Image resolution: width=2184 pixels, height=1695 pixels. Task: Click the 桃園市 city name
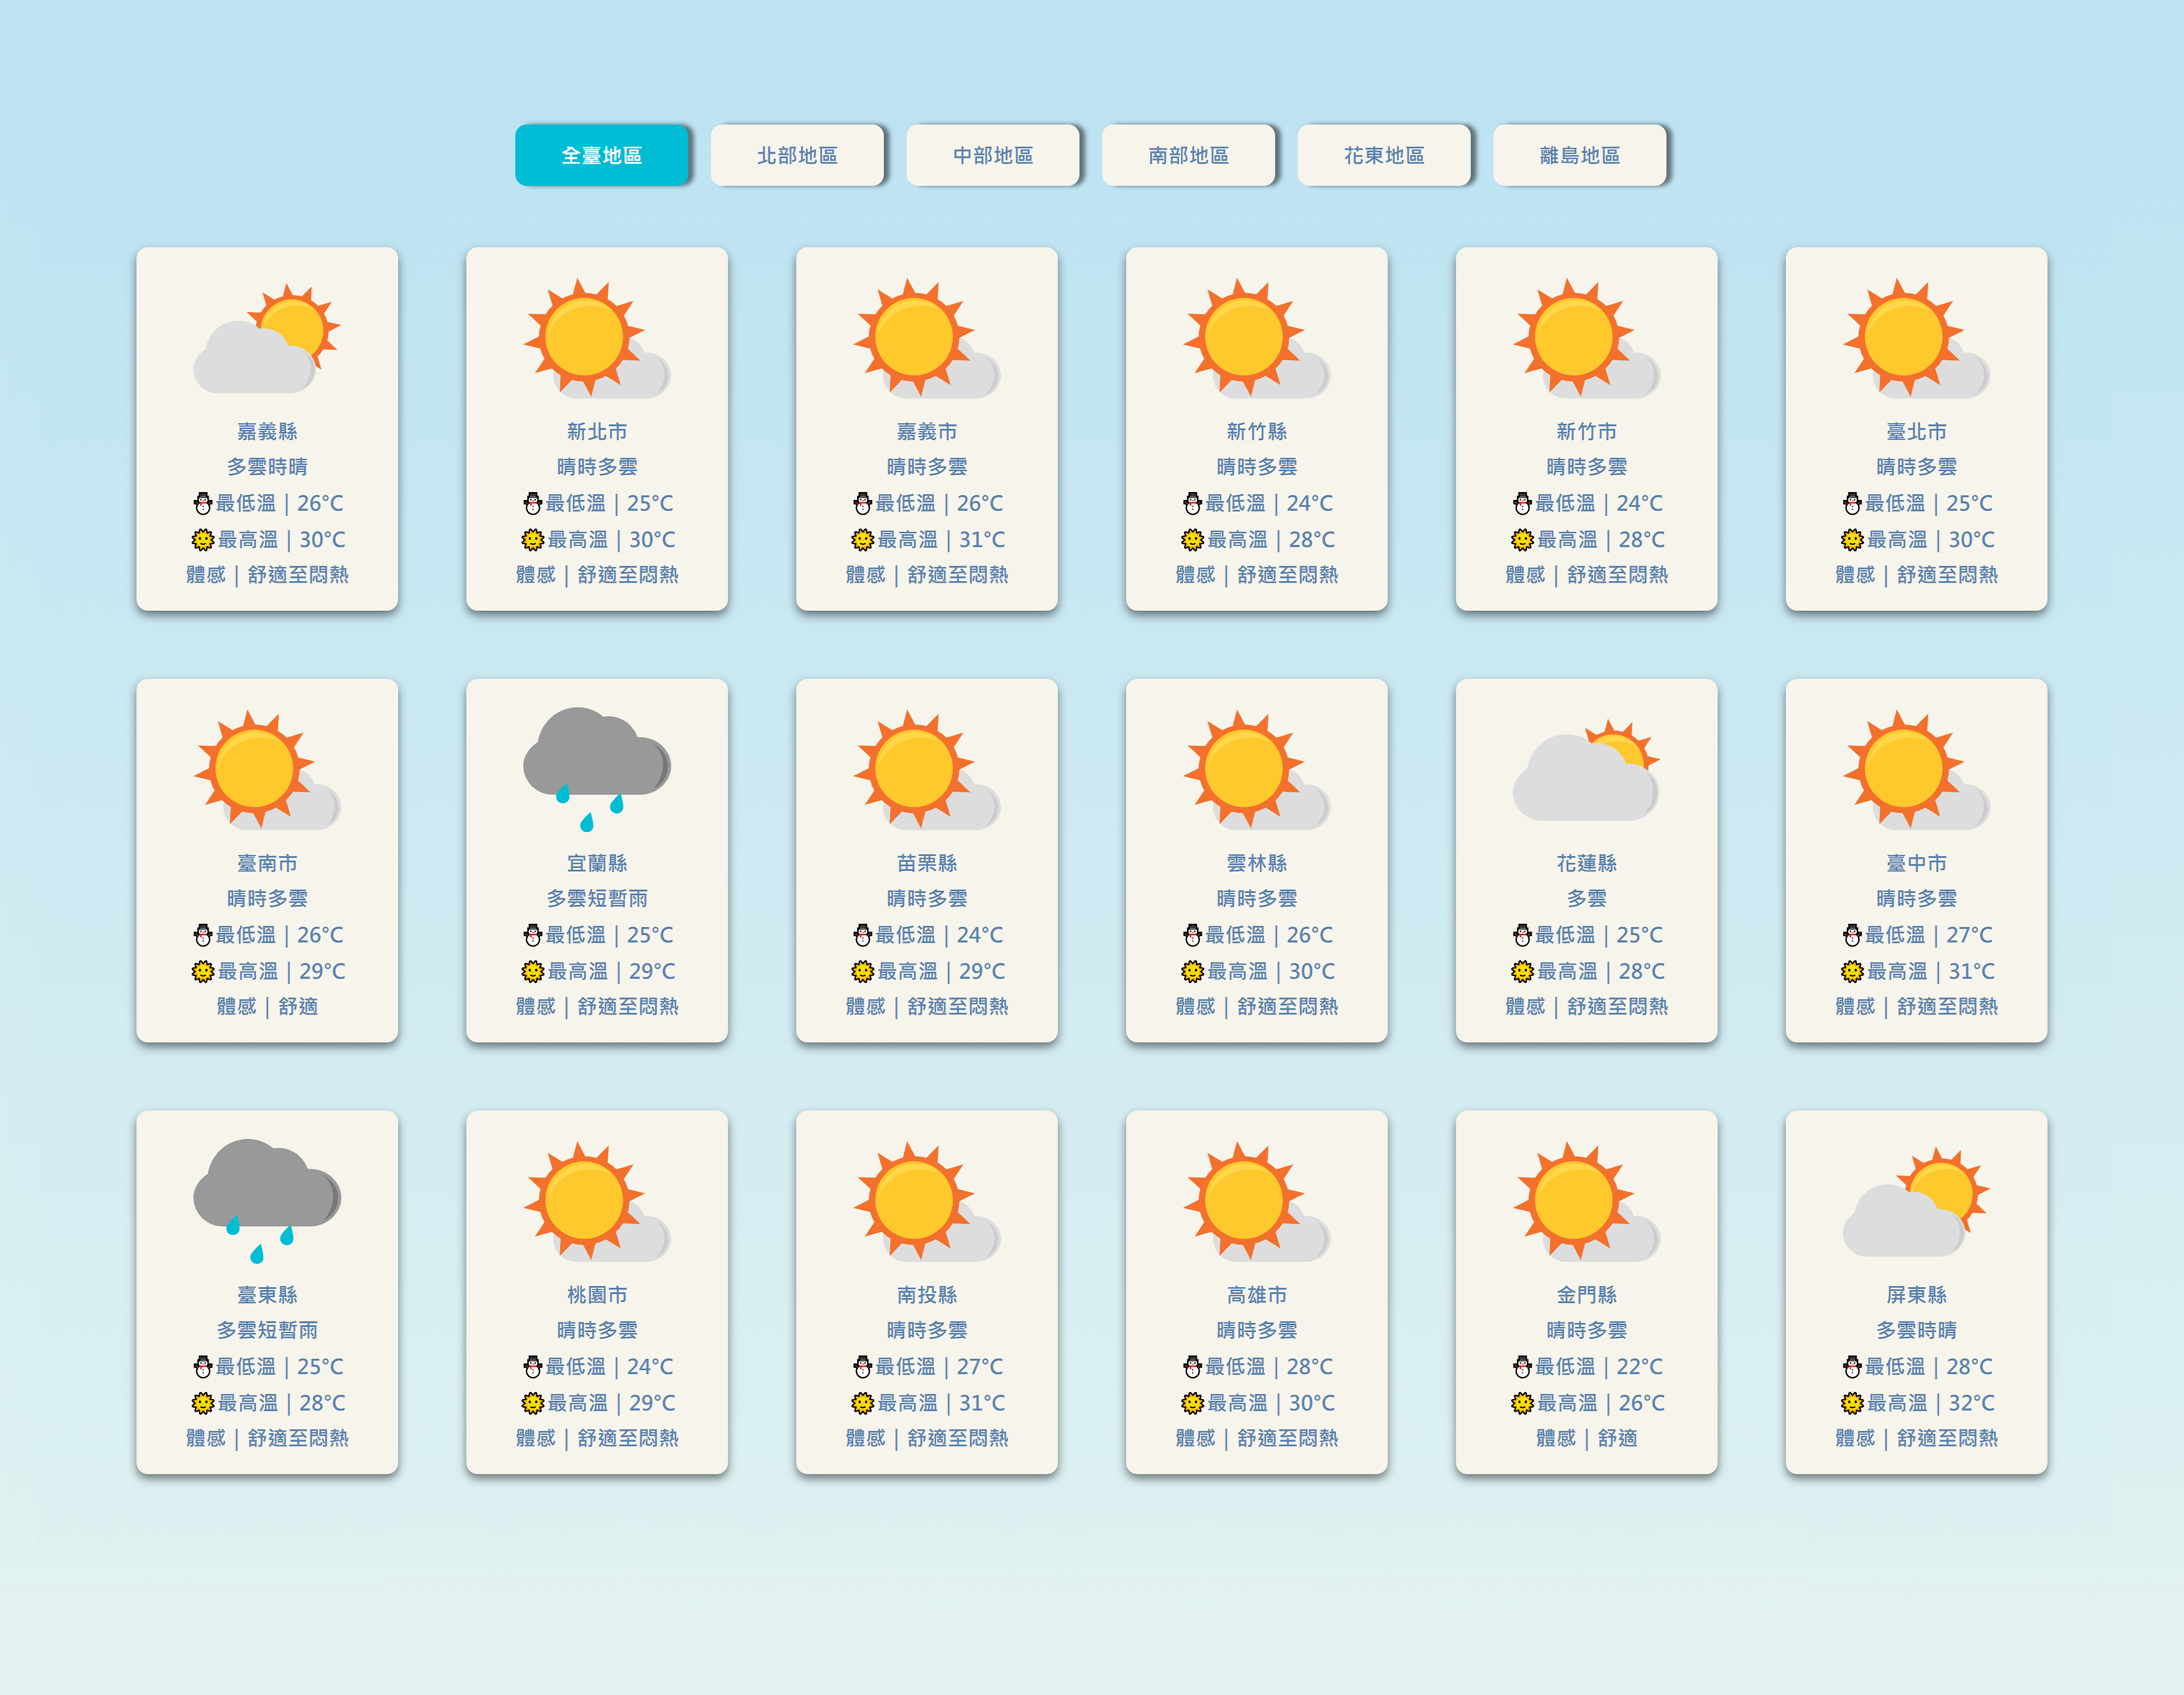point(597,1295)
